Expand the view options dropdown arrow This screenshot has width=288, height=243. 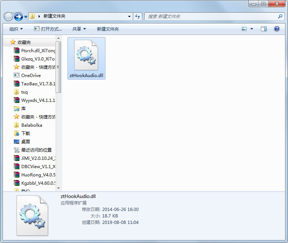click(252, 29)
